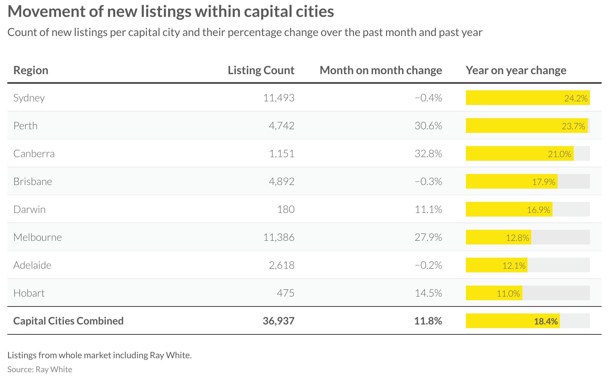Click the Listing Count column header
The height and width of the screenshot is (381, 609).
point(261,70)
